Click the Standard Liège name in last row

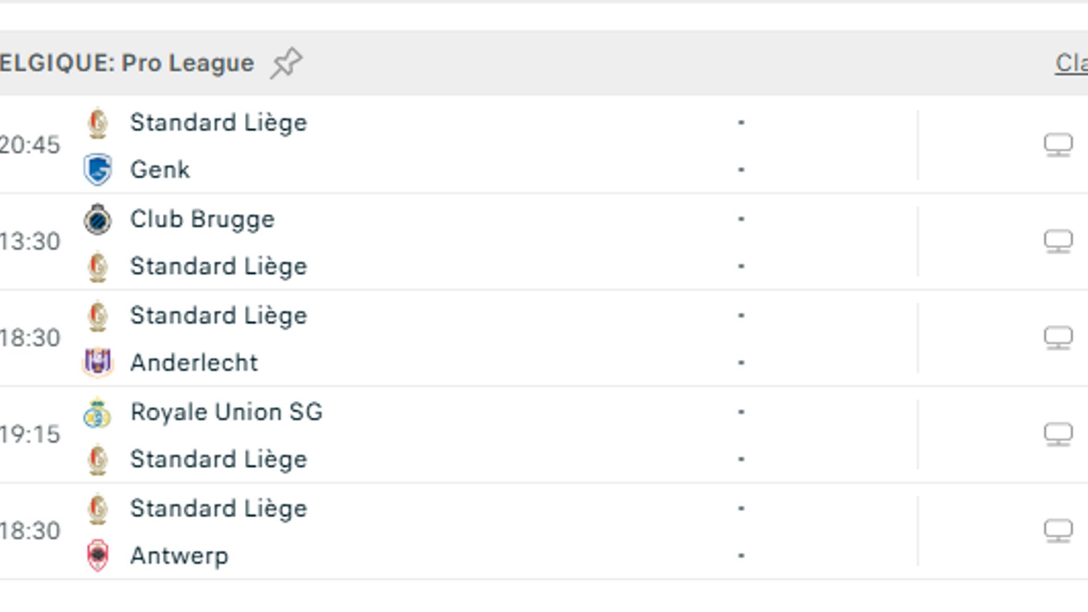click(x=219, y=508)
